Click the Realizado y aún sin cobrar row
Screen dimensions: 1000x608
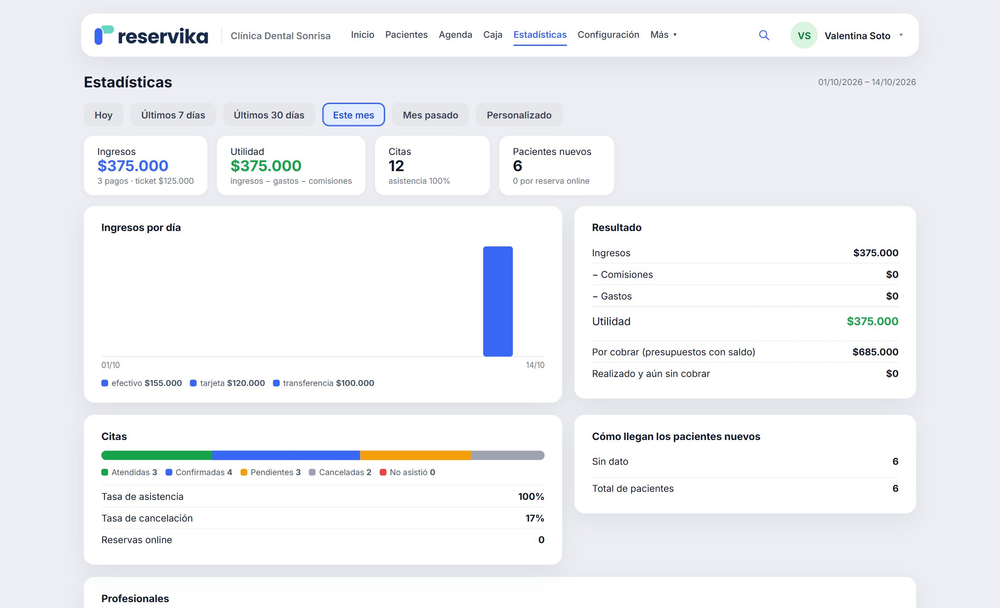click(745, 373)
